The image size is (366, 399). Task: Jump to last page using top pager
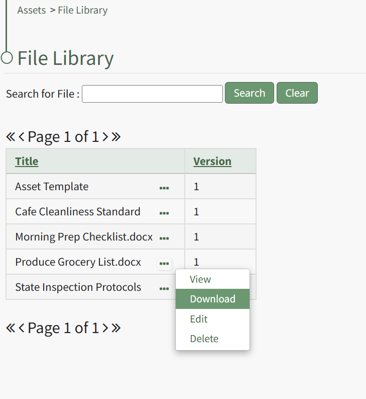pos(116,137)
